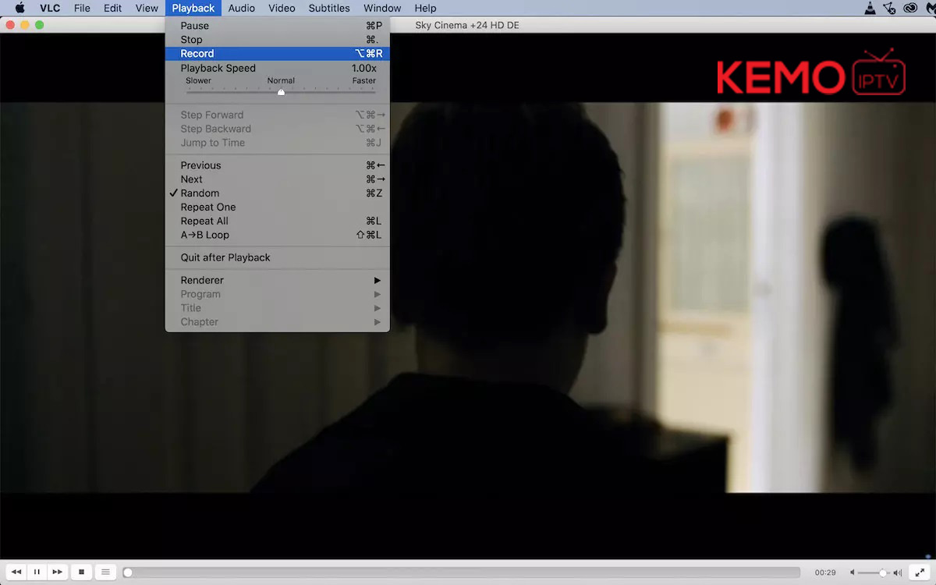Image resolution: width=936 pixels, height=585 pixels.
Task: Toggle A→B Loop
Action: 277,236
